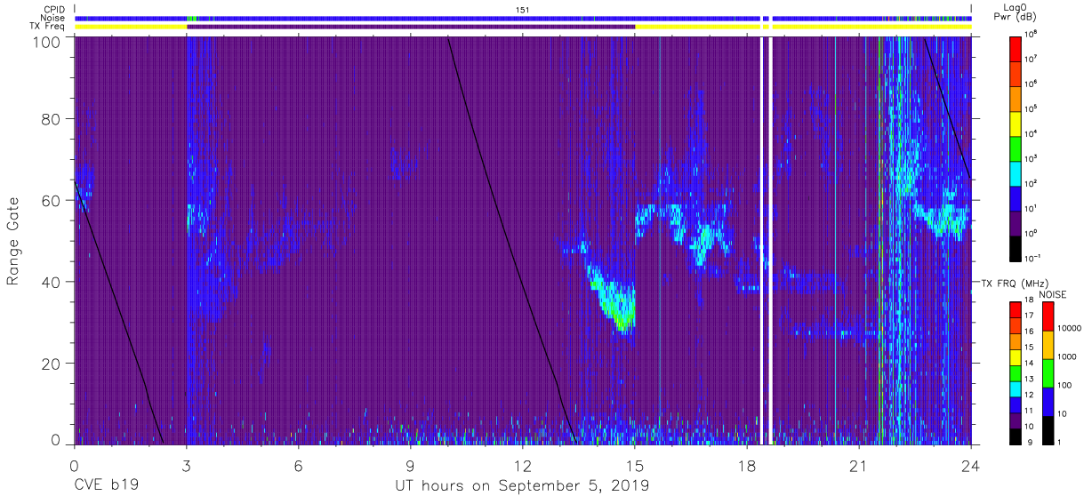Viewport: 1092px width, 504px height.
Task: Click the 0 hour tick label on time axis
Action: click(x=75, y=465)
